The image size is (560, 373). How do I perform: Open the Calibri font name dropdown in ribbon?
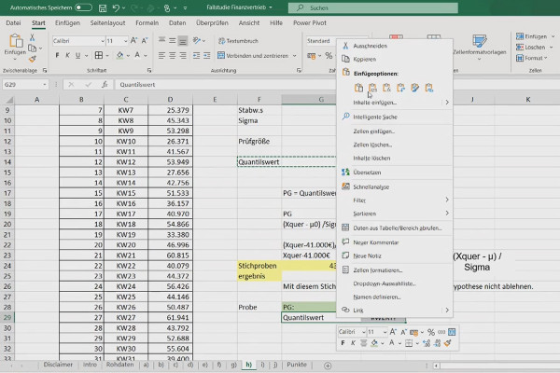click(x=103, y=41)
